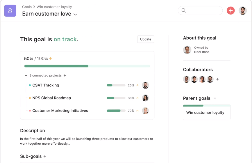This screenshot has width=252, height=163.
Task: Add a parent goal with plus icon
Action: [x=215, y=98]
